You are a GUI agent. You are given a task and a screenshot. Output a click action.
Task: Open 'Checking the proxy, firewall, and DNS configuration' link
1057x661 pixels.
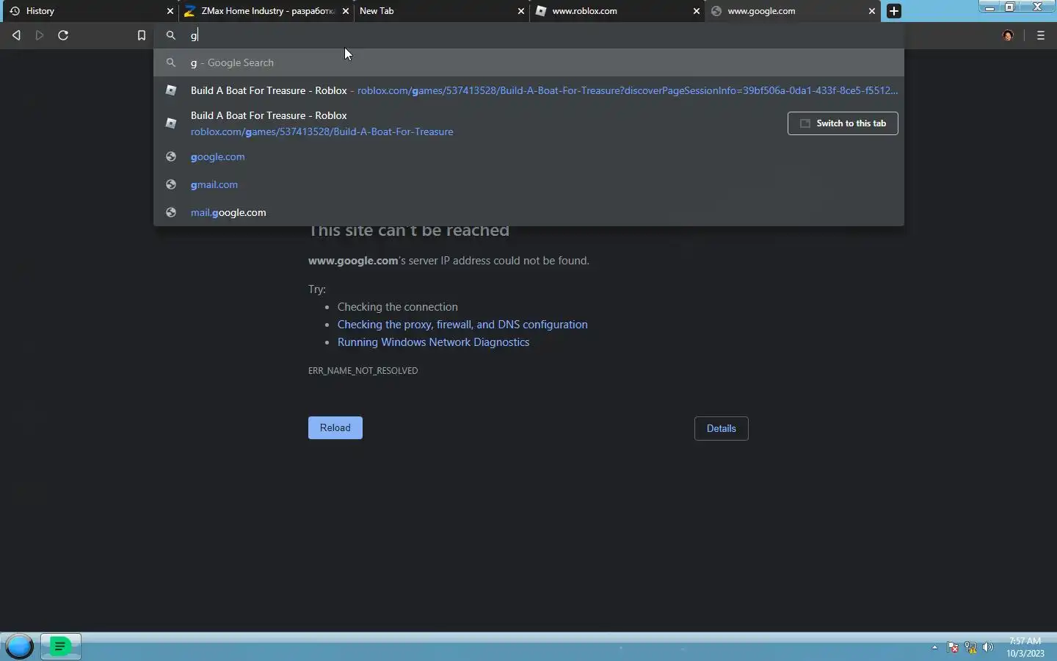coord(462,325)
